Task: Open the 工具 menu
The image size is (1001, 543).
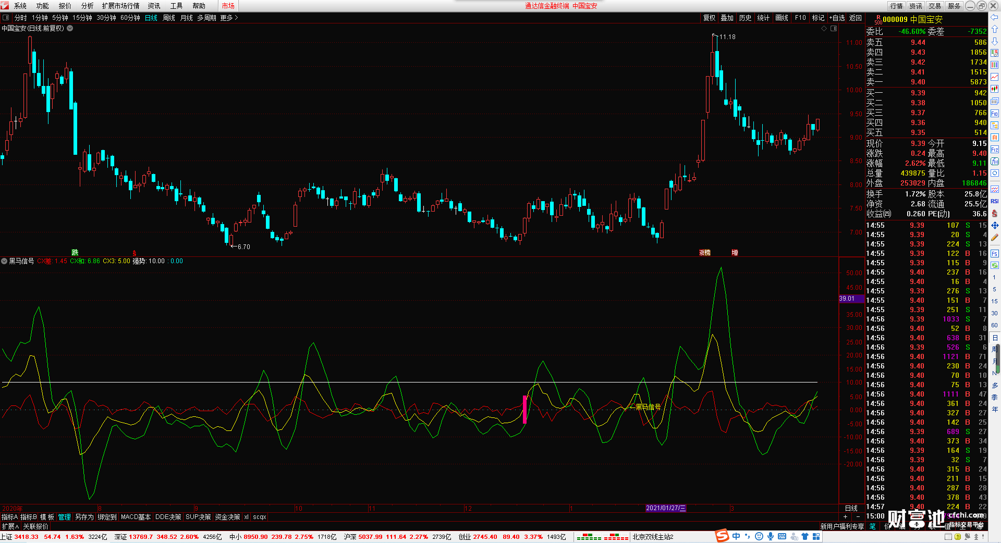Action: pos(177,6)
